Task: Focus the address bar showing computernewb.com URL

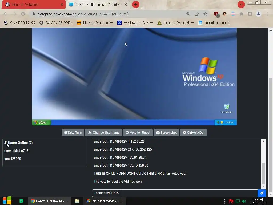Action: pos(83,14)
